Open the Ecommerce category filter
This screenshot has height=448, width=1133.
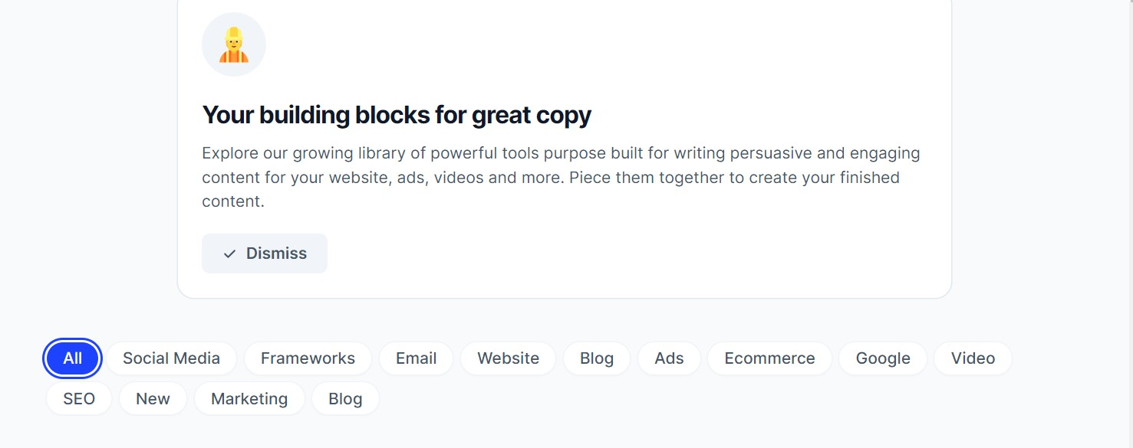(x=769, y=358)
